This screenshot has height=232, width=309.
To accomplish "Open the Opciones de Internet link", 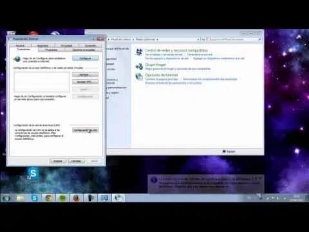I will (162, 75).
